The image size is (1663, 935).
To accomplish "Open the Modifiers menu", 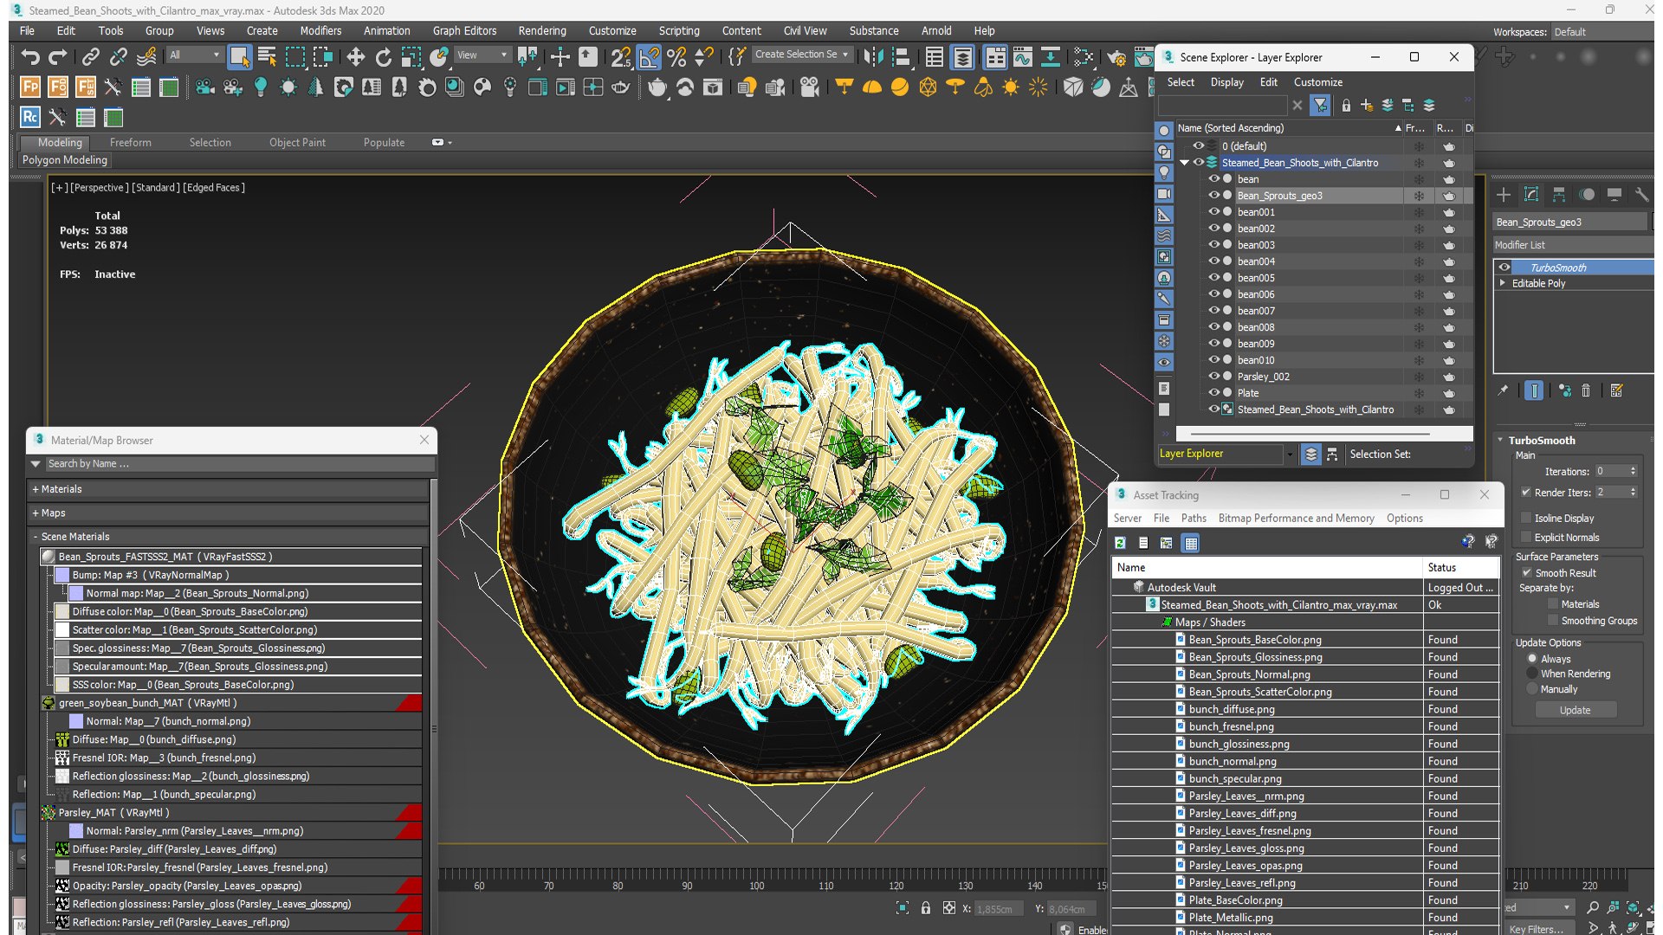I will tap(320, 30).
